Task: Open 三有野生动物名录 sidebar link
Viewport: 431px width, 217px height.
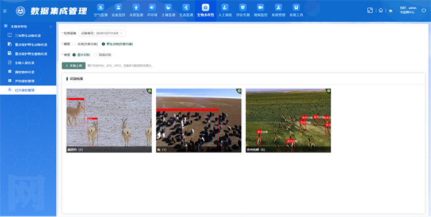Action: 28,36
